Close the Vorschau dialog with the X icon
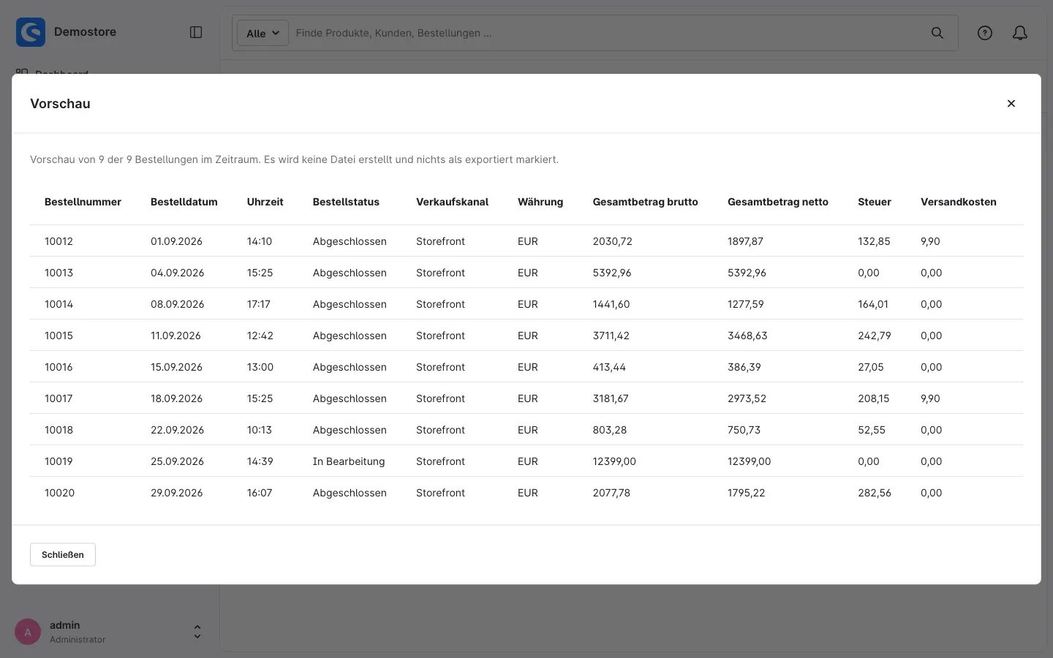The height and width of the screenshot is (658, 1053). pyautogui.click(x=1011, y=104)
